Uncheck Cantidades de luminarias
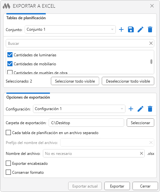 [x=10, y=55]
